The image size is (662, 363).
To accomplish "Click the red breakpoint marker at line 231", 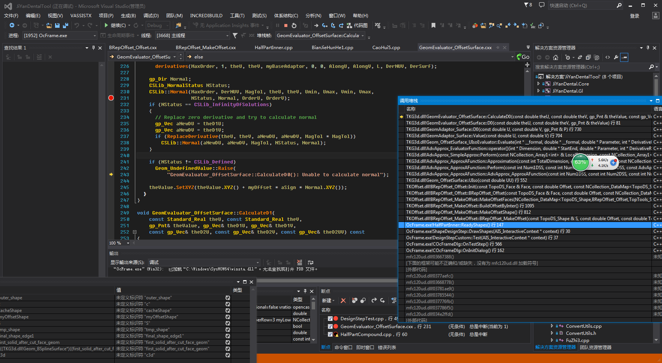I will coord(111,98).
